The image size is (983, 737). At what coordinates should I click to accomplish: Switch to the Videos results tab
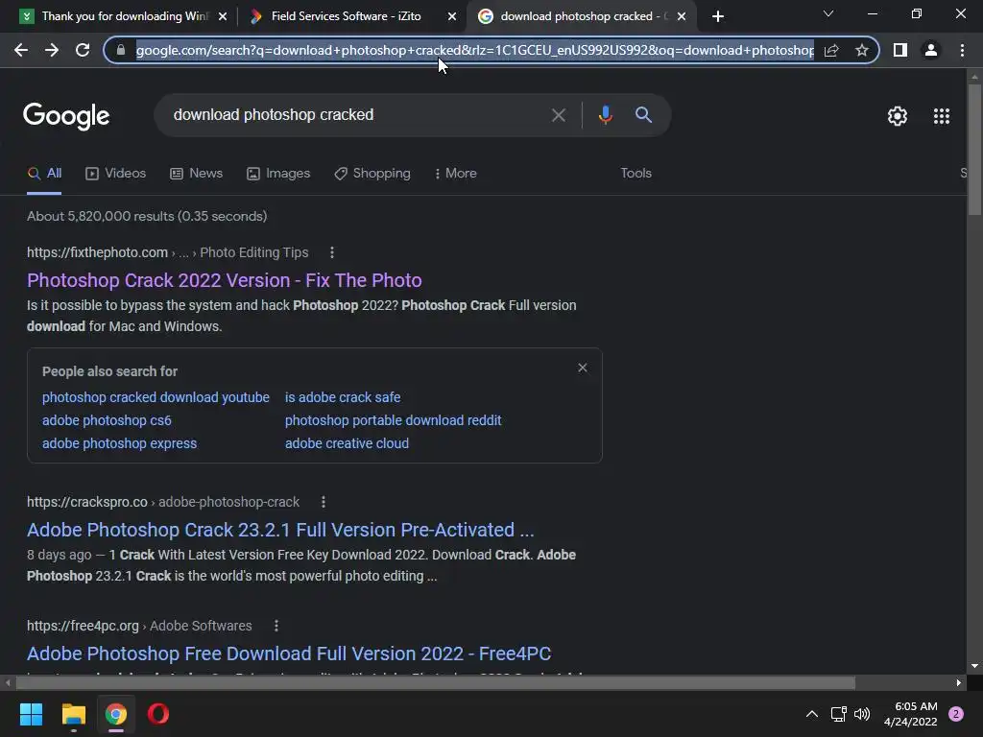coord(115,174)
